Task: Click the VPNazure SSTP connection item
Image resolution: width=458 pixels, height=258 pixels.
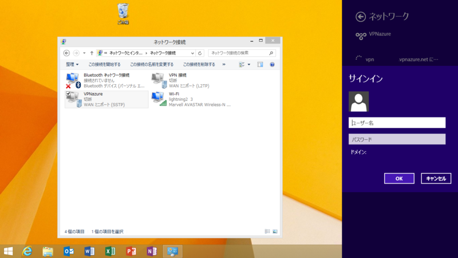Action: click(x=106, y=99)
